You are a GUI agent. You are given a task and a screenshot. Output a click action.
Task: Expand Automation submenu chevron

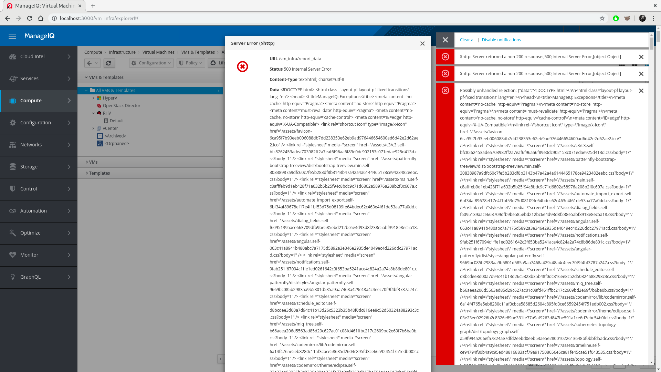tap(69, 211)
